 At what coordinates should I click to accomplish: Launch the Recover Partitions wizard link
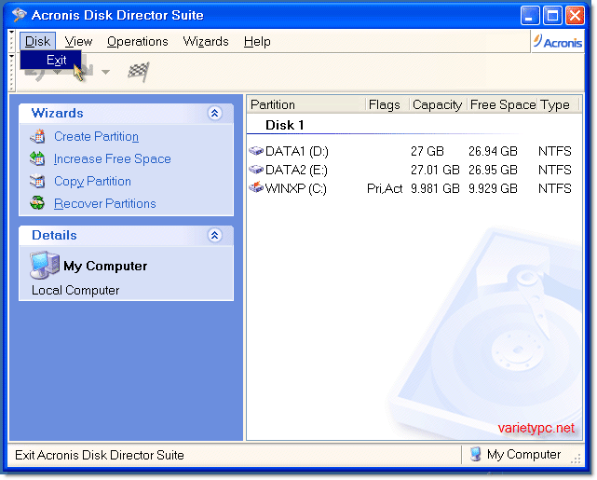(x=105, y=203)
